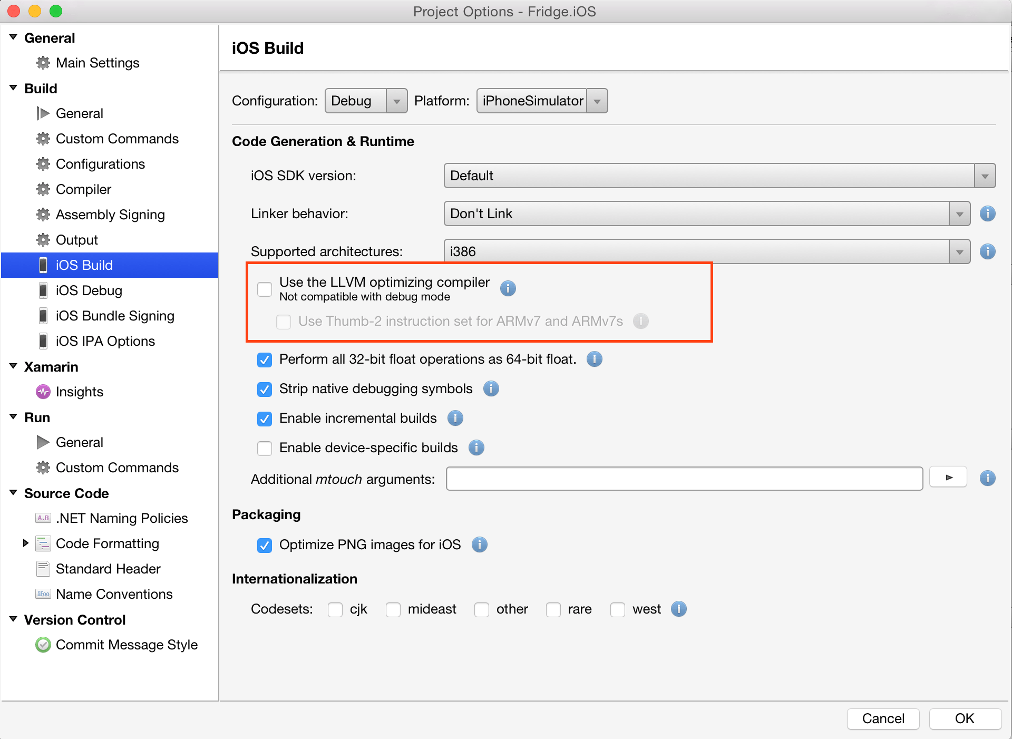1012x739 pixels.
Task: Click the Commit Message Style checkmark icon
Action: click(43, 645)
